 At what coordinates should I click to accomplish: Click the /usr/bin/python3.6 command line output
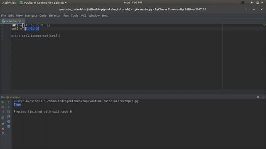(x=76, y=101)
